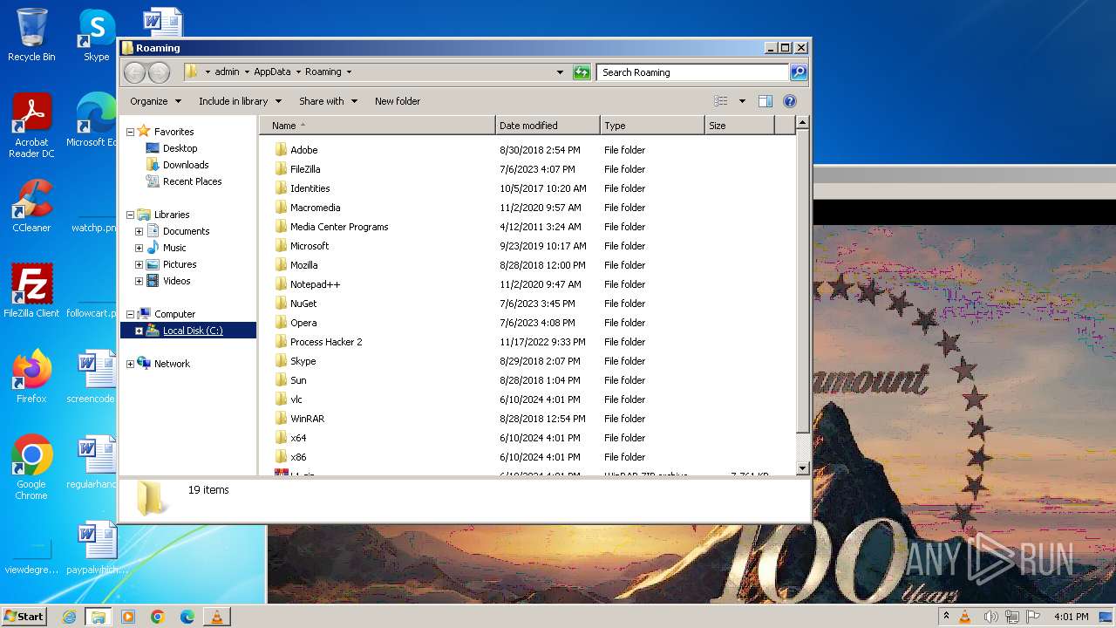
Task: Click the volume speaker tray icon
Action: pyautogui.click(x=990, y=617)
